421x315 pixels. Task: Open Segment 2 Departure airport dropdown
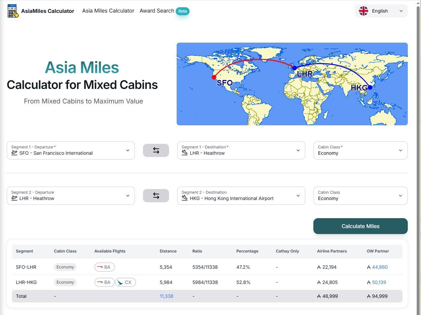coord(71,196)
